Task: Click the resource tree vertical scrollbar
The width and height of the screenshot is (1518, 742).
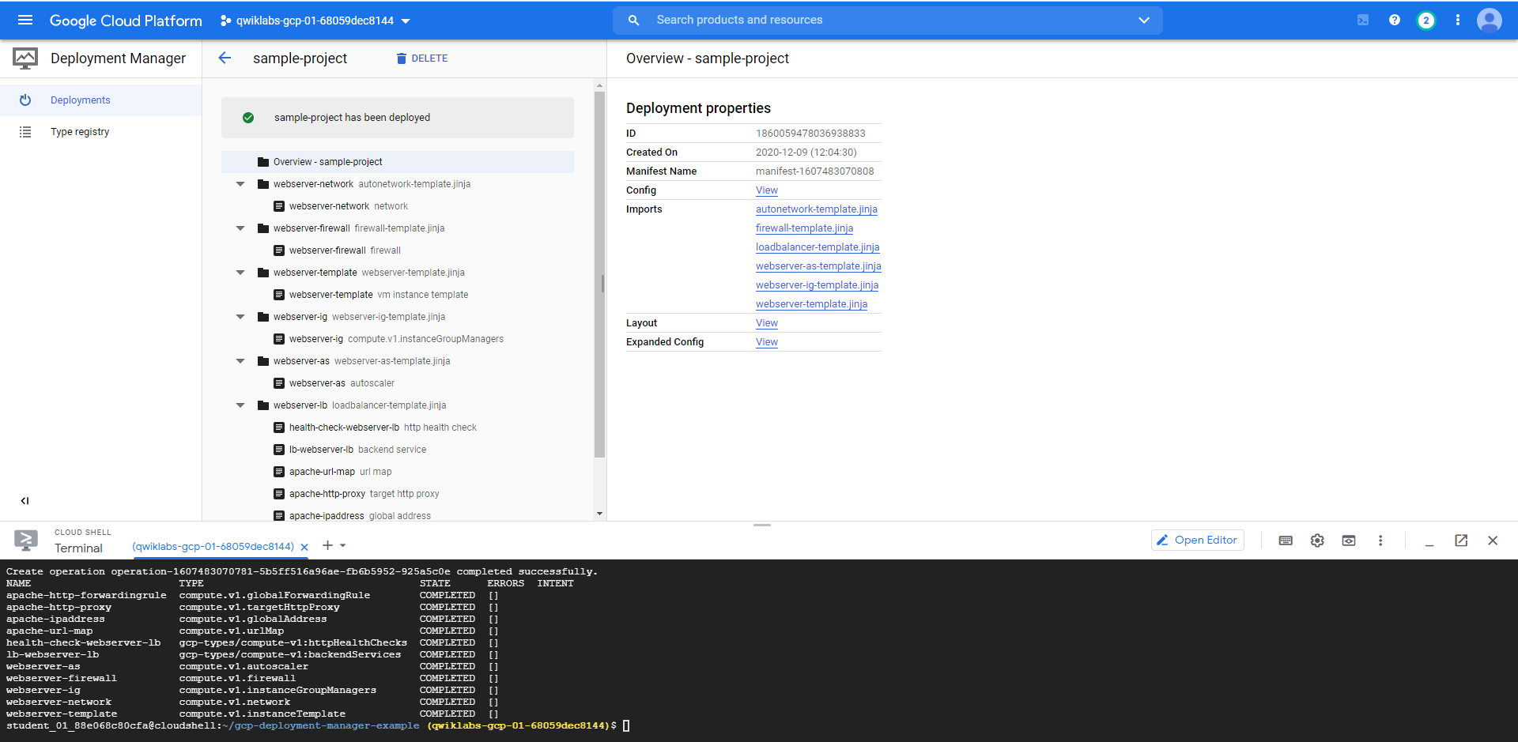Action: coord(599,274)
